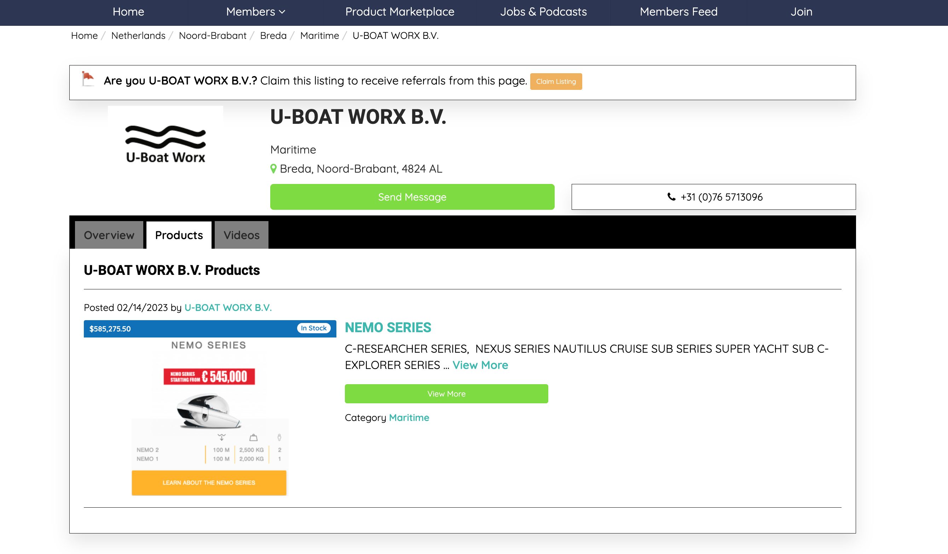The image size is (948, 554).
Task: Click the U-BOAT WORX B.V. poster link
Action: click(x=228, y=308)
